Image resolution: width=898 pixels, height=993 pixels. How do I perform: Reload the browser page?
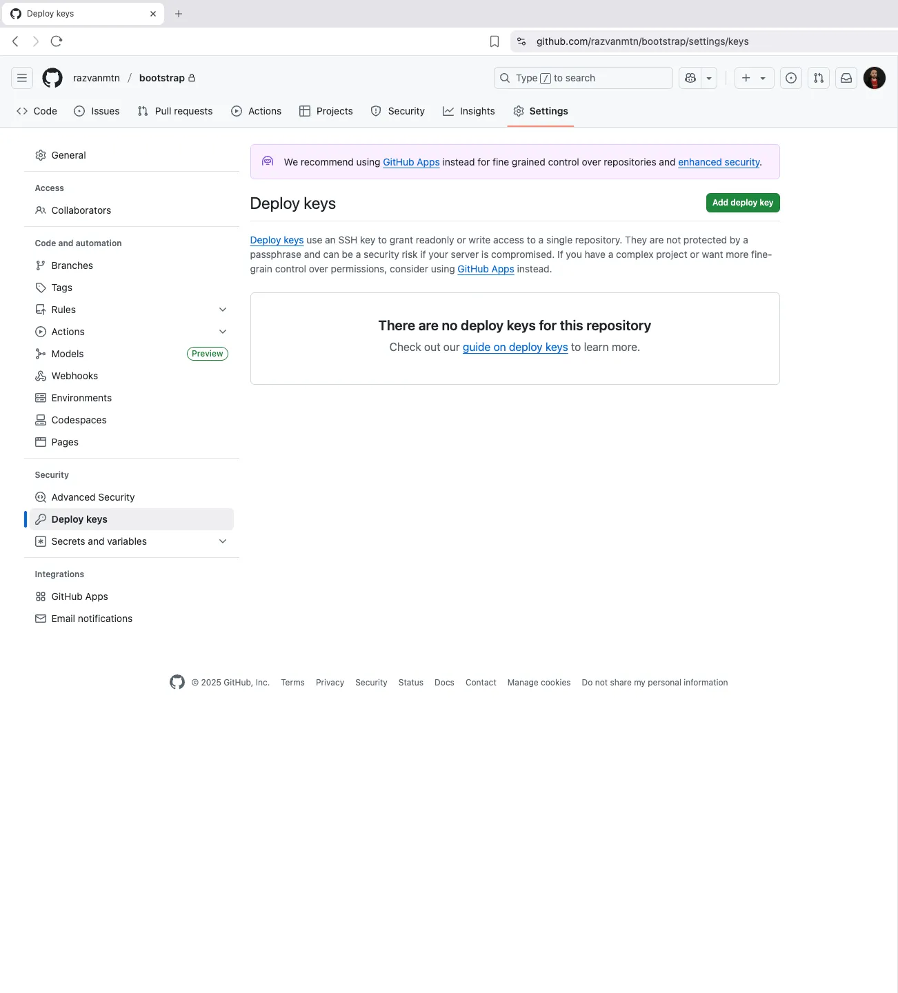tap(57, 41)
